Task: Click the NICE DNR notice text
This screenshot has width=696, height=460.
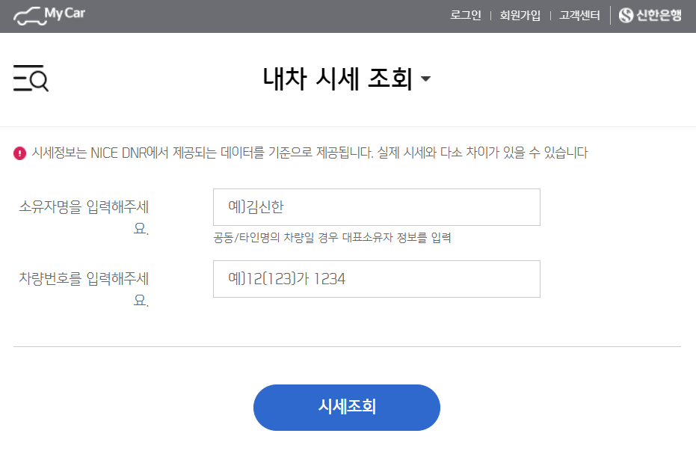Action: click(309, 153)
